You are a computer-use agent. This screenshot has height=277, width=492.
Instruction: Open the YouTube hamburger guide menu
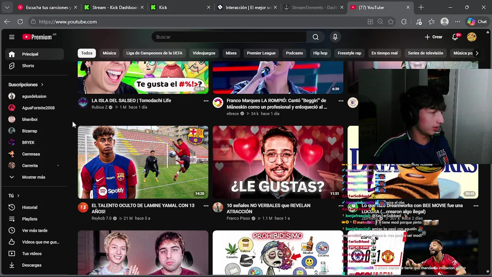[12, 37]
